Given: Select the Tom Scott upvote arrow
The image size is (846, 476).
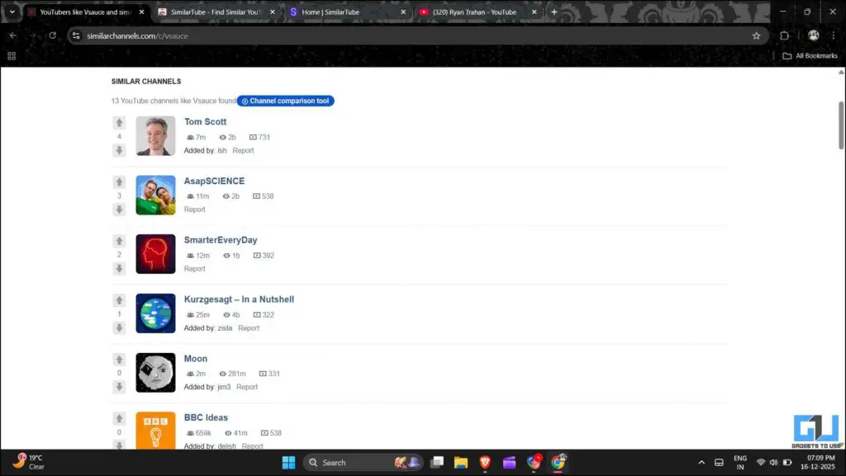Looking at the screenshot, I should click(x=119, y=122).
